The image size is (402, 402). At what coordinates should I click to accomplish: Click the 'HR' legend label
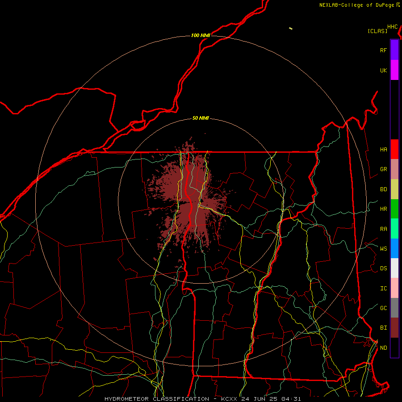coord(383,209)
